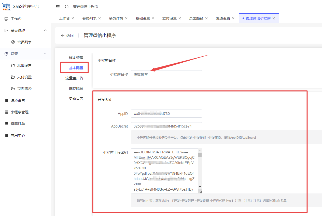322x216 pixels.
Task: Collapse the 会员管理 menu chevron
Action: pos(45,30)
